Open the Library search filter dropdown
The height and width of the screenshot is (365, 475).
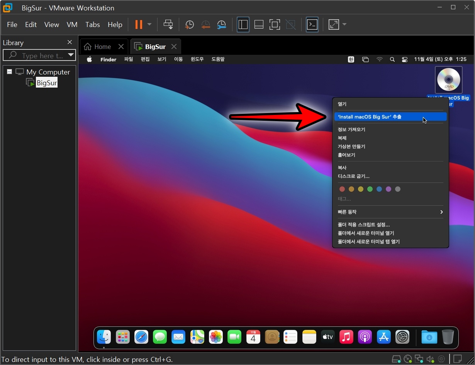point(71,55)
